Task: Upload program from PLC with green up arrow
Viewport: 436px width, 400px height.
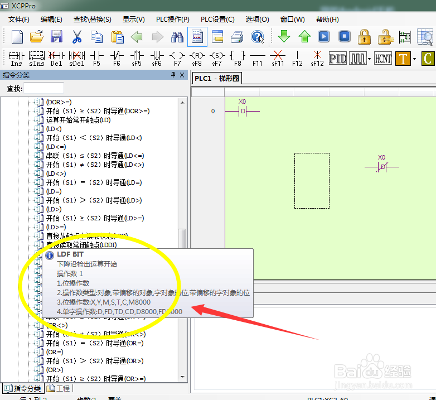Action: coord(304,36)
